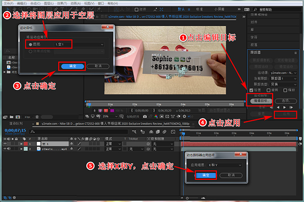This screenshot has height=202, width=304.
Task: Analyze one frame forward in tracker
Action: point(291,107)
